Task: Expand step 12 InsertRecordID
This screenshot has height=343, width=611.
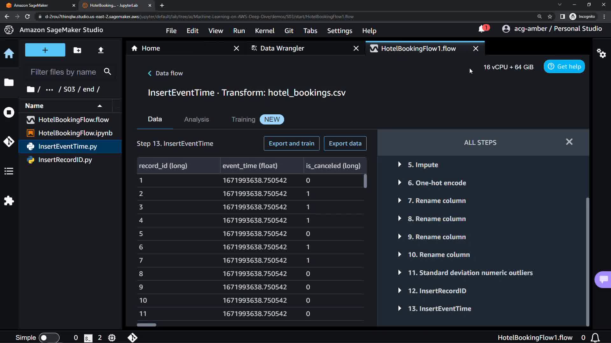Action: pos(400,291)
